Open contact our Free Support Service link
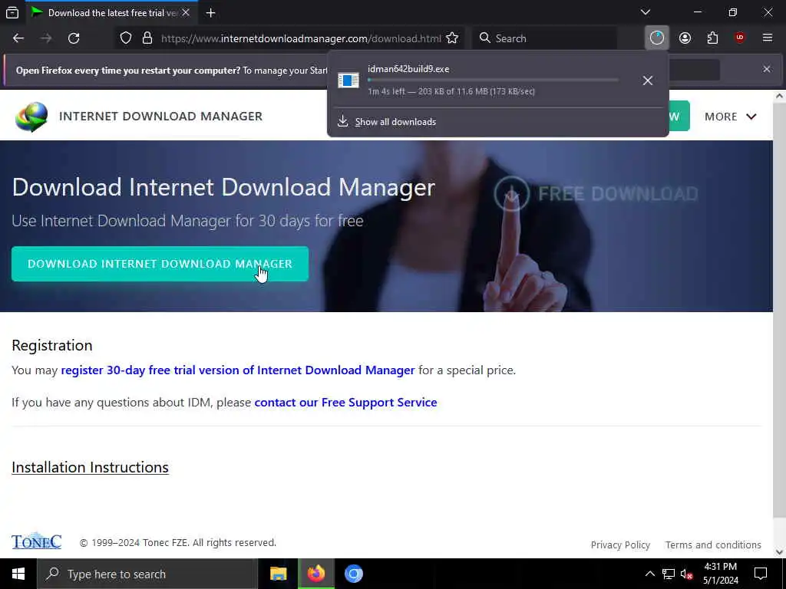 coord(346,402)
